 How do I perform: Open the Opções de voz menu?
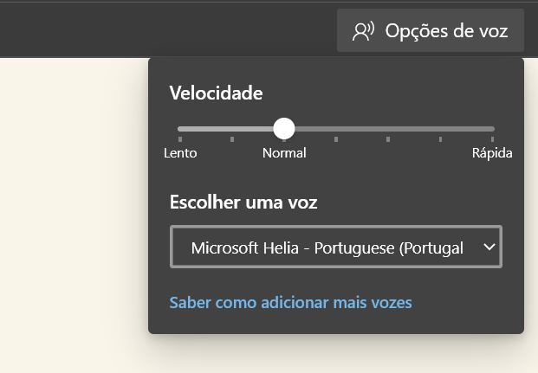[431, 30]
